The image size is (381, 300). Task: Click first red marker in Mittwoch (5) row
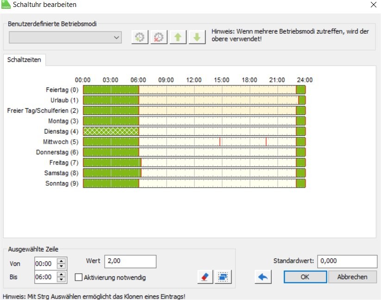(x=220, y=142)
